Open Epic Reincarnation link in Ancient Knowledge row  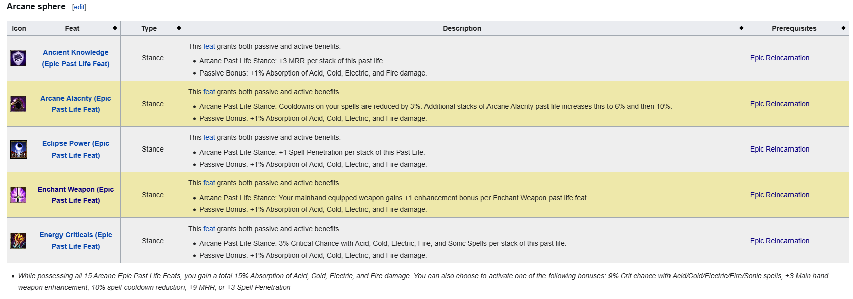point(779,58)
